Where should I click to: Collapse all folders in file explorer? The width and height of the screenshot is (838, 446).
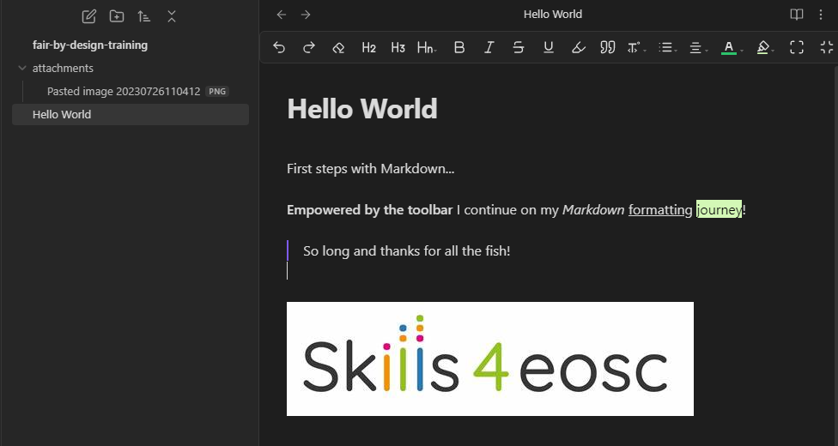(x=172, y=16)
